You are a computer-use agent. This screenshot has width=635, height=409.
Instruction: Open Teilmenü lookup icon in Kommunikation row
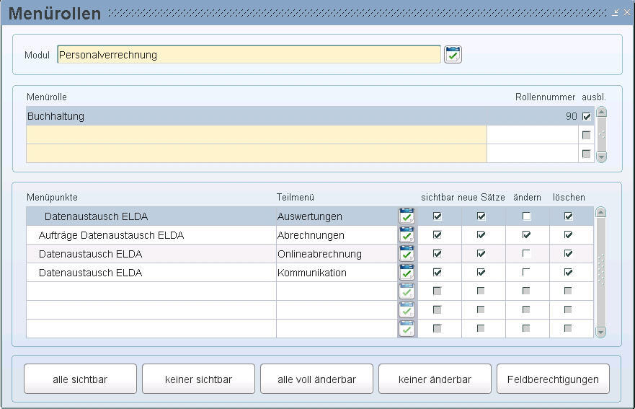407,273
